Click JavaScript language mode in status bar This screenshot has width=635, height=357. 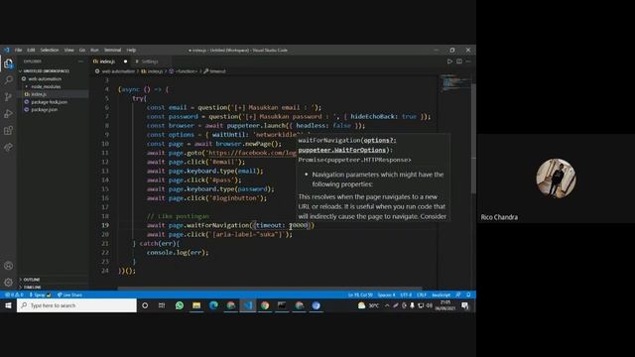click(441, 295)
